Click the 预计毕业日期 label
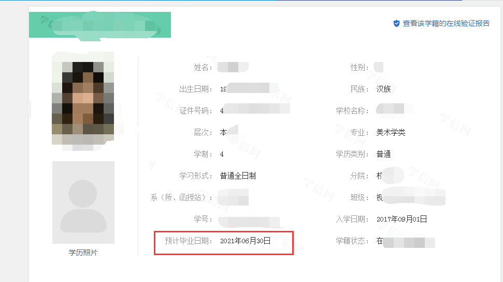Viewport: 503px width, 282px height. tap(189, 241)
